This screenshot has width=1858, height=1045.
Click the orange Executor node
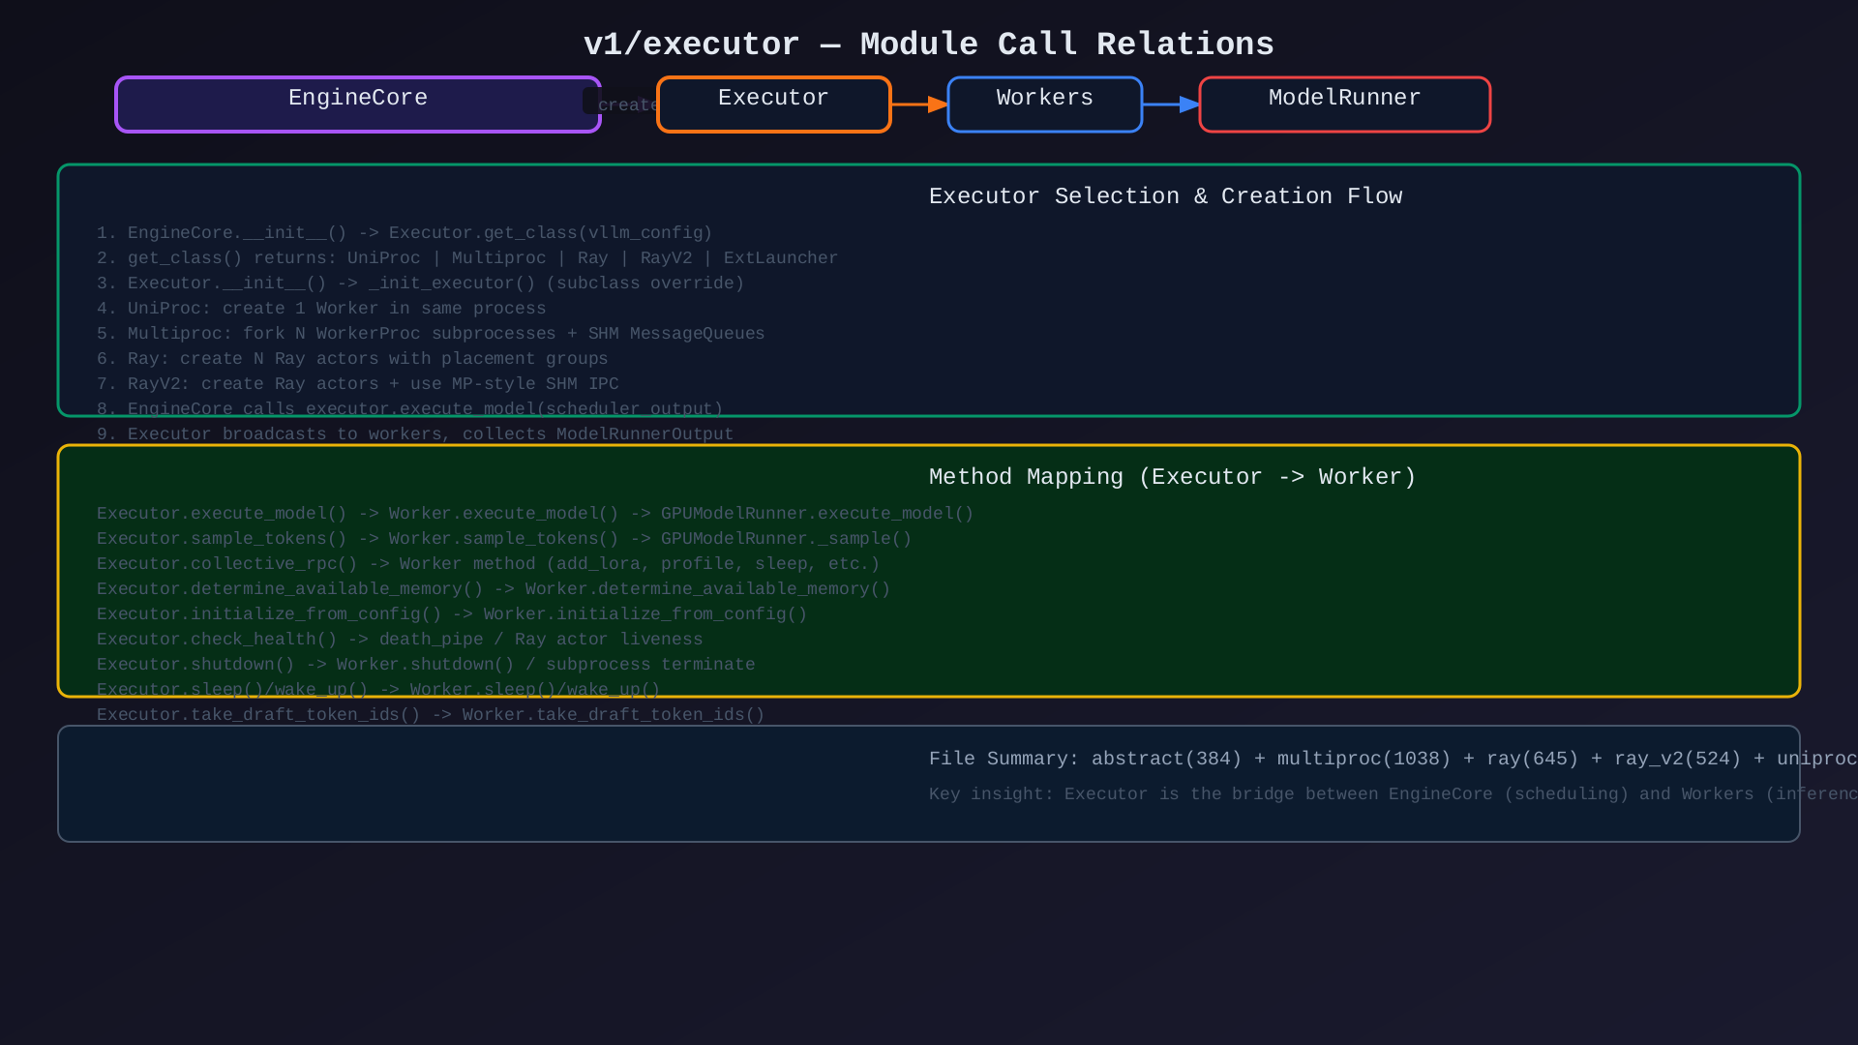pos(773,104)
